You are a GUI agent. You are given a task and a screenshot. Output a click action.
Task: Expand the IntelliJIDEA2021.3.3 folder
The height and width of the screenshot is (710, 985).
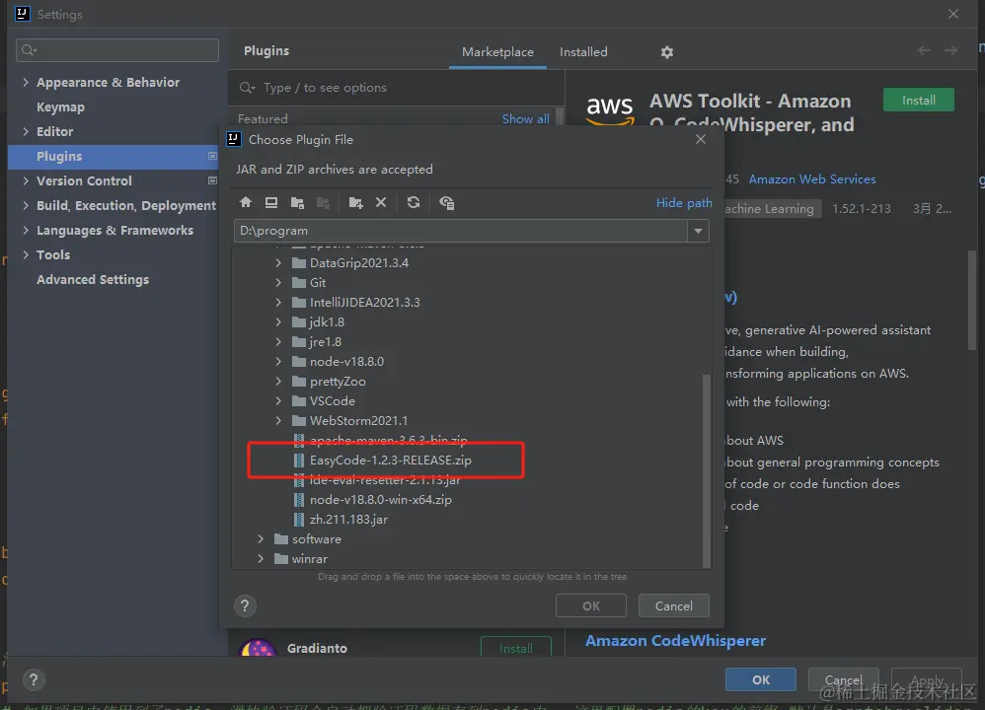(278, 302)
